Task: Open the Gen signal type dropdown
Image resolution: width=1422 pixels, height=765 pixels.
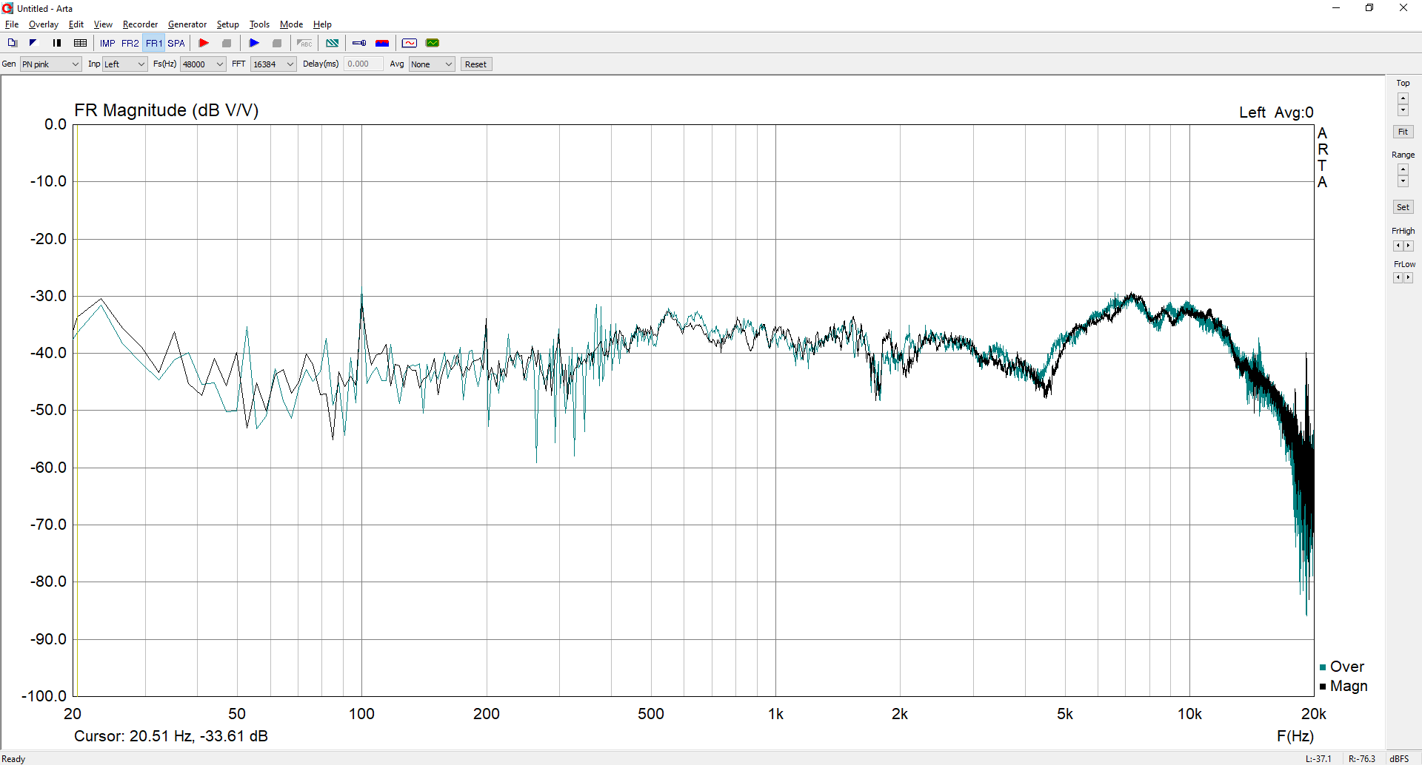Action: coord(50,64)
